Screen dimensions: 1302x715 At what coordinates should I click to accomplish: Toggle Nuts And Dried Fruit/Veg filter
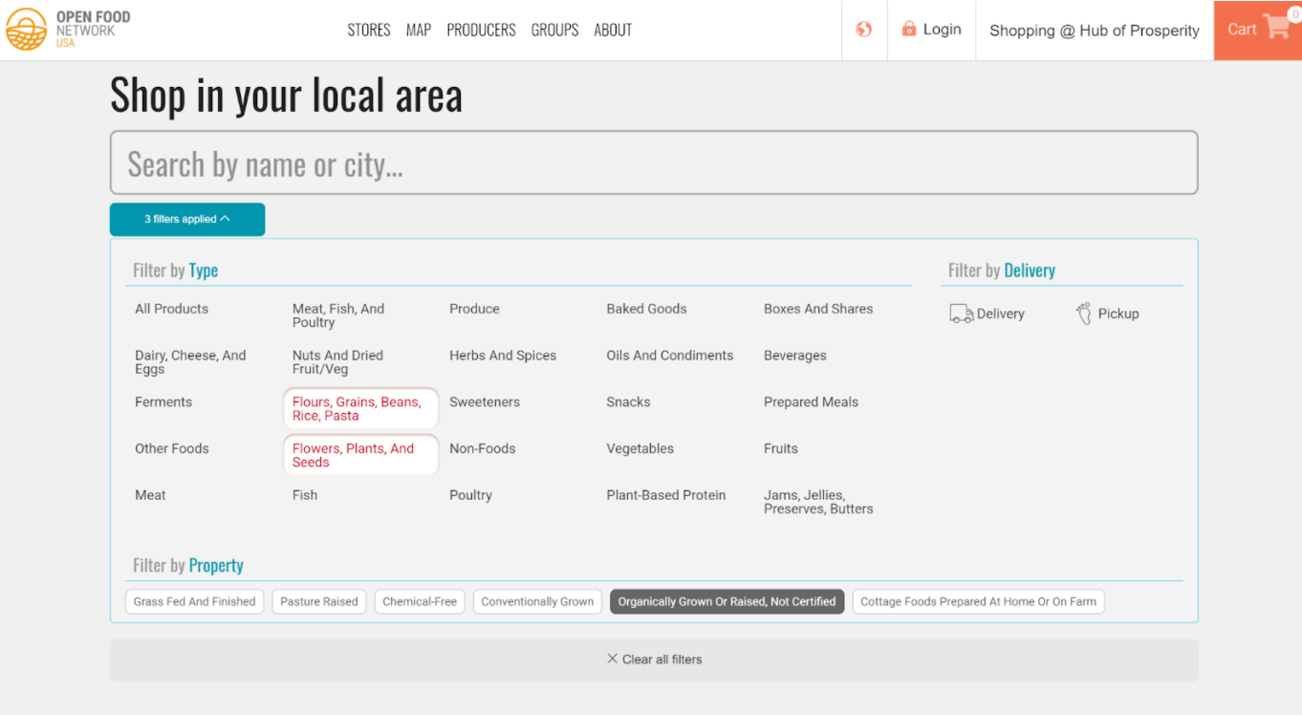pyautogui.click(x=337, y=362)
